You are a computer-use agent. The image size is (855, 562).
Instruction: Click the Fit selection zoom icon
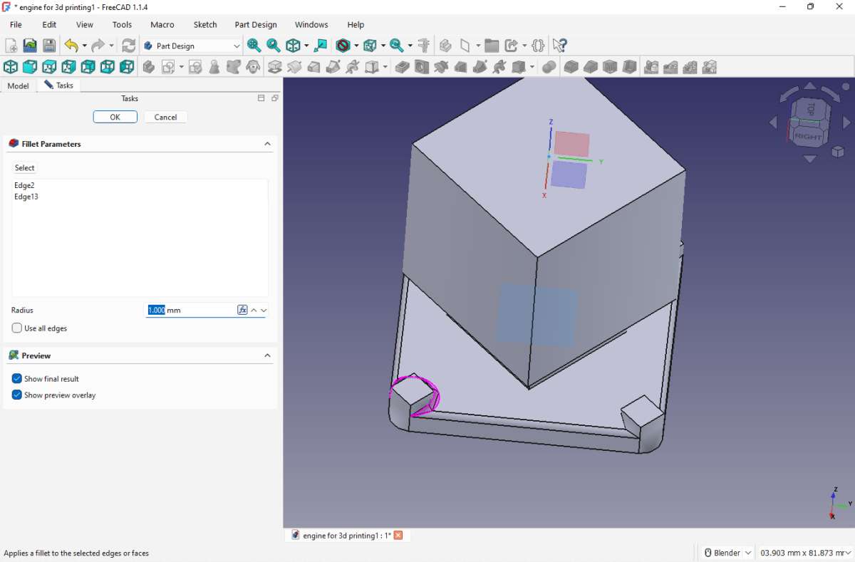click(273, 46)
